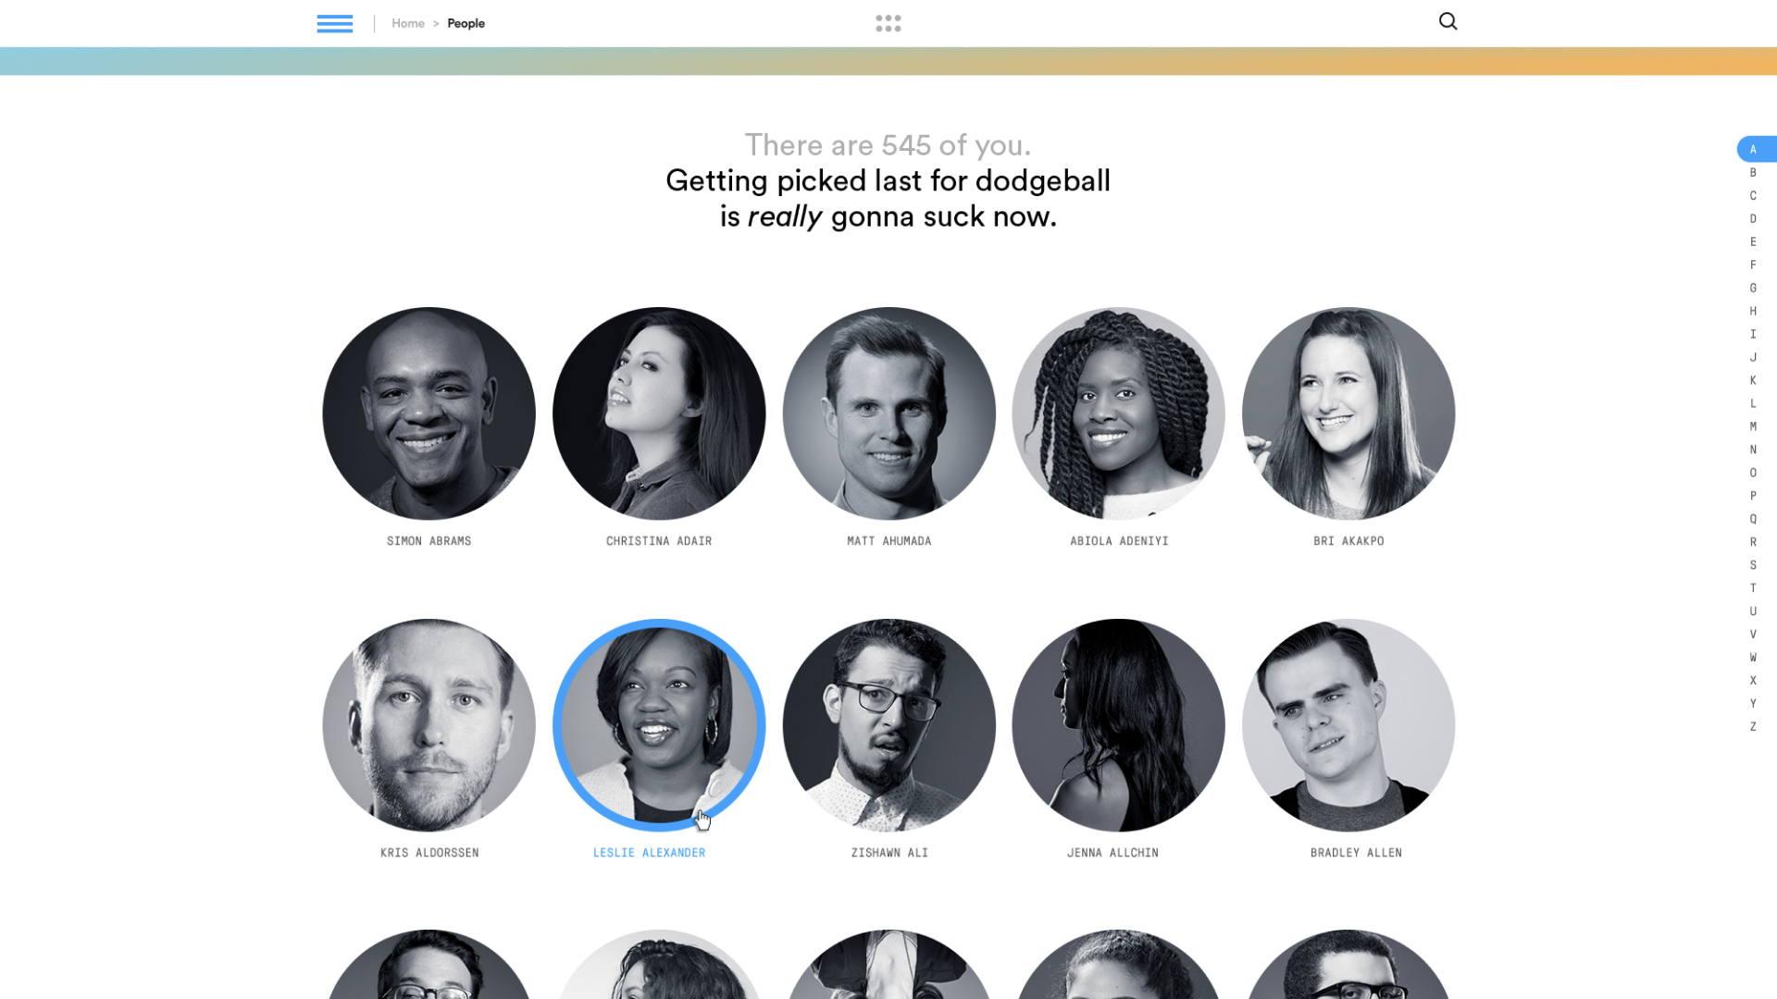Open the six-dot grid icon
This screenshot has width=1777, height=999.
(888, 23)
